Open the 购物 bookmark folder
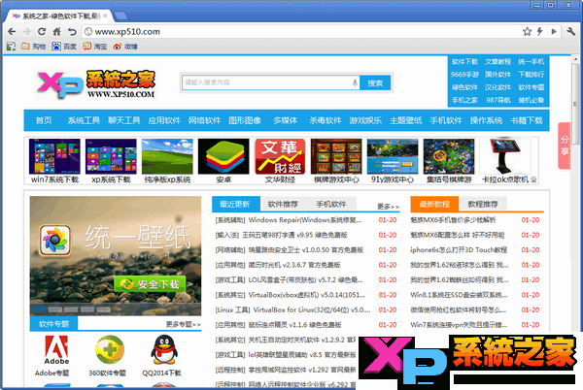Image resolution: width=583 pixels, height=390 pixels. (x=33, y=47)
